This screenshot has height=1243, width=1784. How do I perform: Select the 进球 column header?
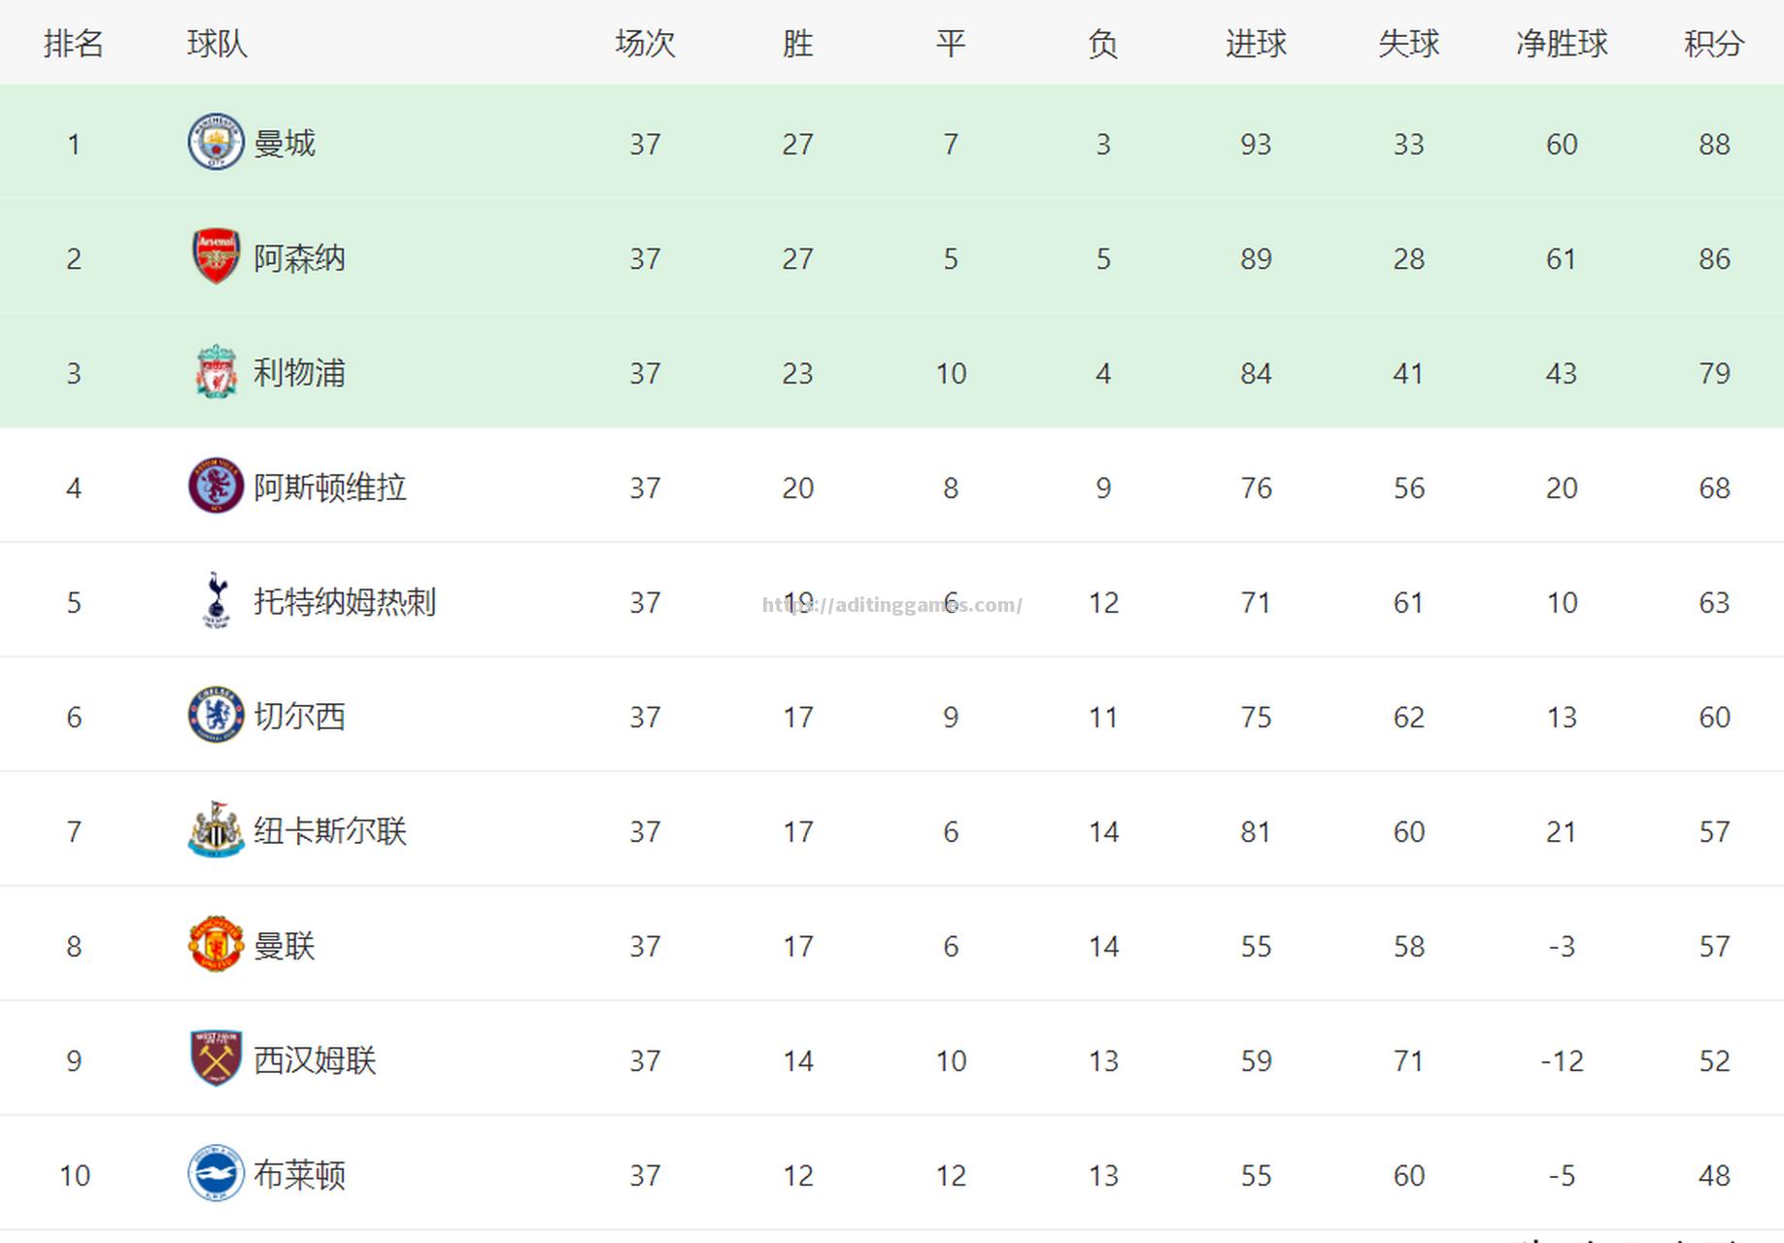click(1256, 44)
